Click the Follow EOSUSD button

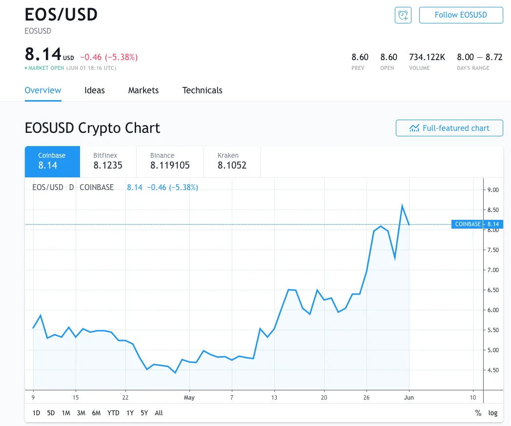click(461, 15)
